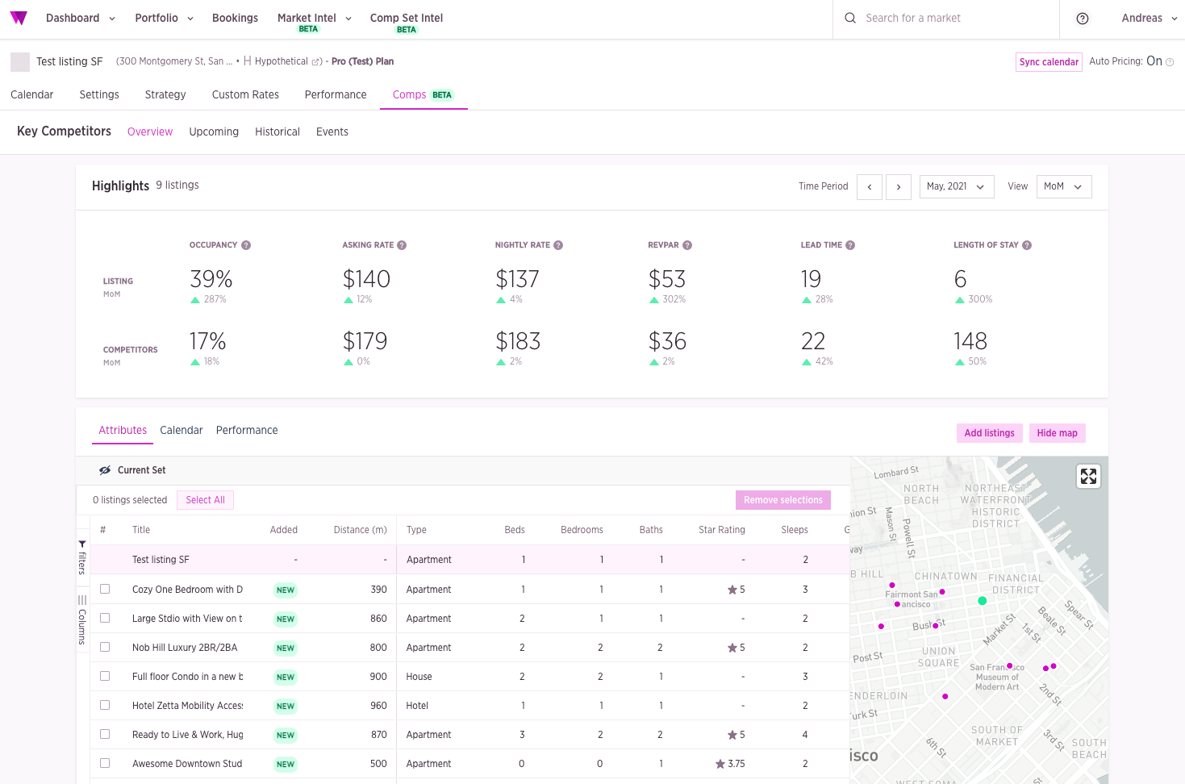Expand the Dashboard dropdown menu
The height and width of the screenshot is (784, 1185).
pos(81,19)
